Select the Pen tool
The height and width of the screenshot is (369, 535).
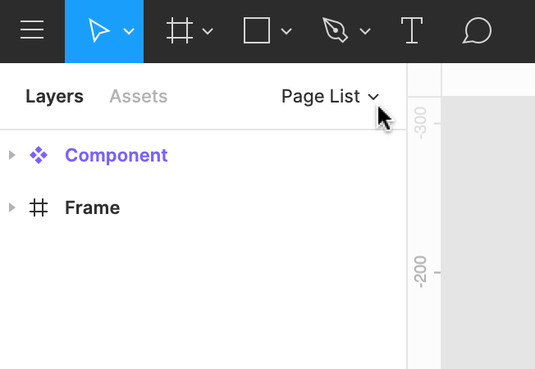335,31
